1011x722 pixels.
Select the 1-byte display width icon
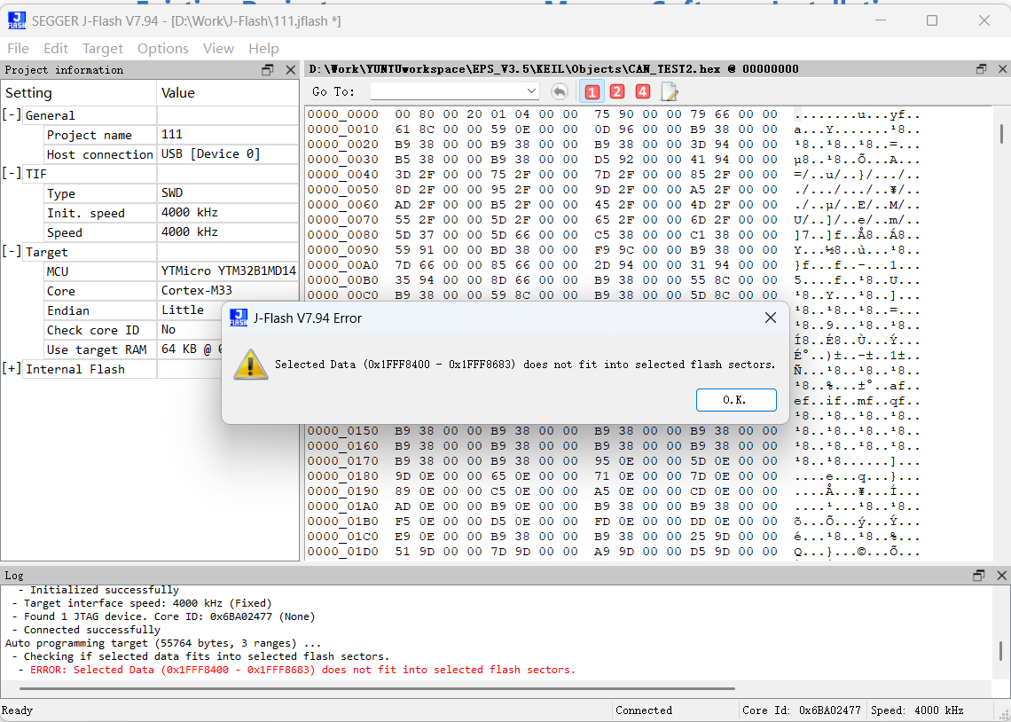coord(592,91)
